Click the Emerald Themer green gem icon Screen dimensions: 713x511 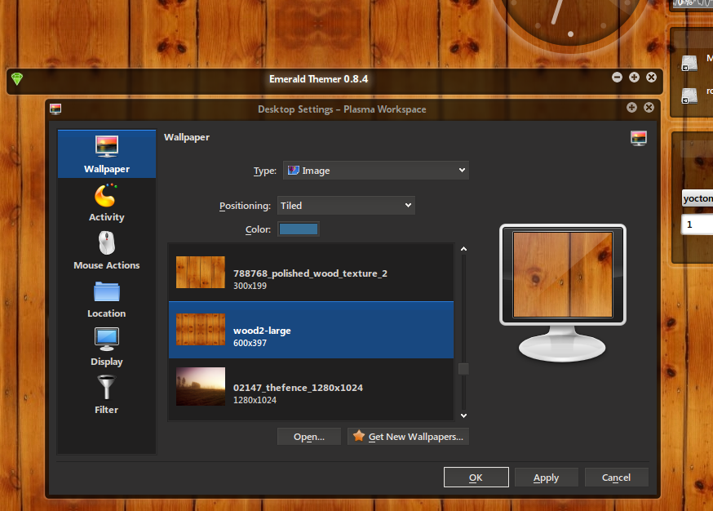17,78
